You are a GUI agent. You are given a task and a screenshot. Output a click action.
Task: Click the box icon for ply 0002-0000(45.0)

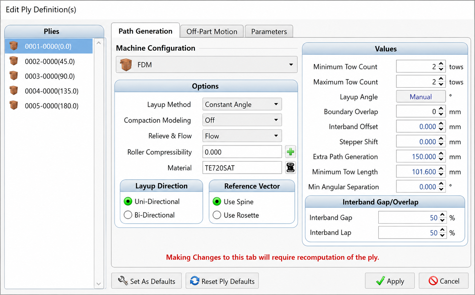pyautogui.click(x=14, y=61)
